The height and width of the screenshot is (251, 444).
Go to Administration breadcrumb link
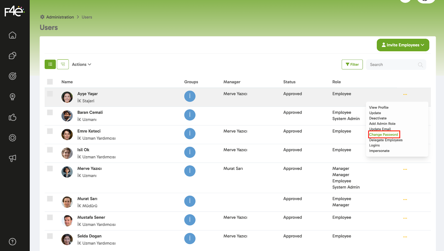(x=60, y=17)
